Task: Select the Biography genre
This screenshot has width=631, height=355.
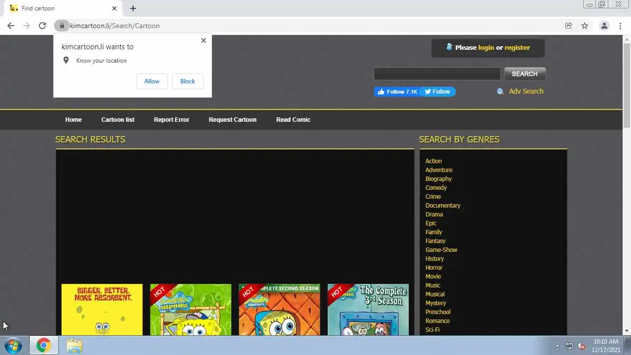Action: tap(438, 179)
